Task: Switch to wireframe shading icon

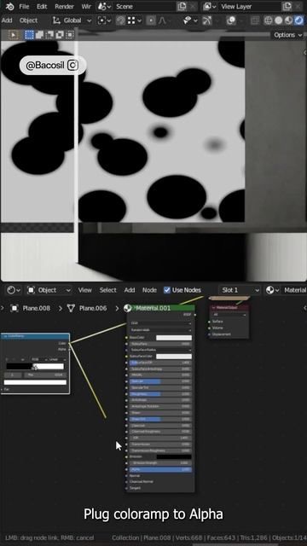Action: (x=268, y=20)
